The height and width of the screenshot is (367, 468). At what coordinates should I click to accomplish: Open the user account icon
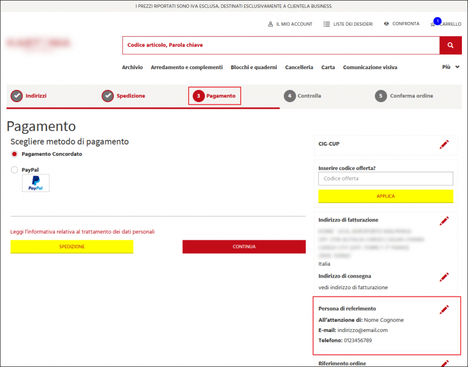(270, 24)
